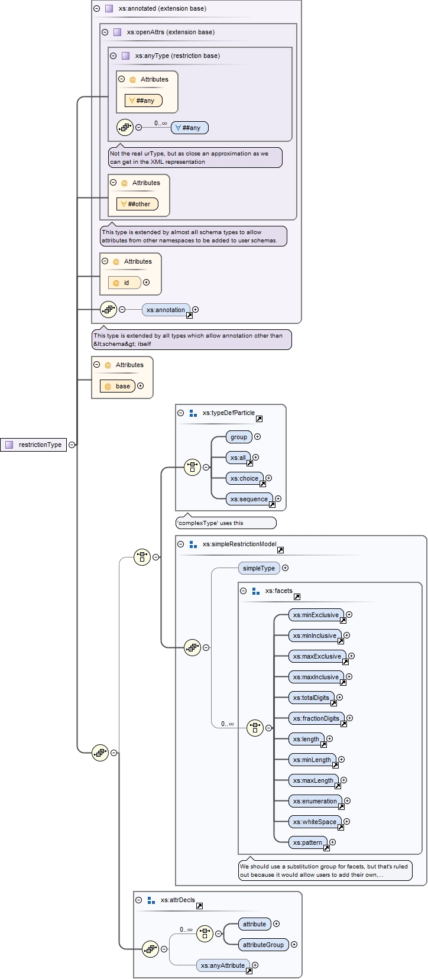This screenshot has width=428, height=979.
Task: Click the choice compositor before attribute and attributeGroup
Action: pyautogui.click(x=205, y=933)
